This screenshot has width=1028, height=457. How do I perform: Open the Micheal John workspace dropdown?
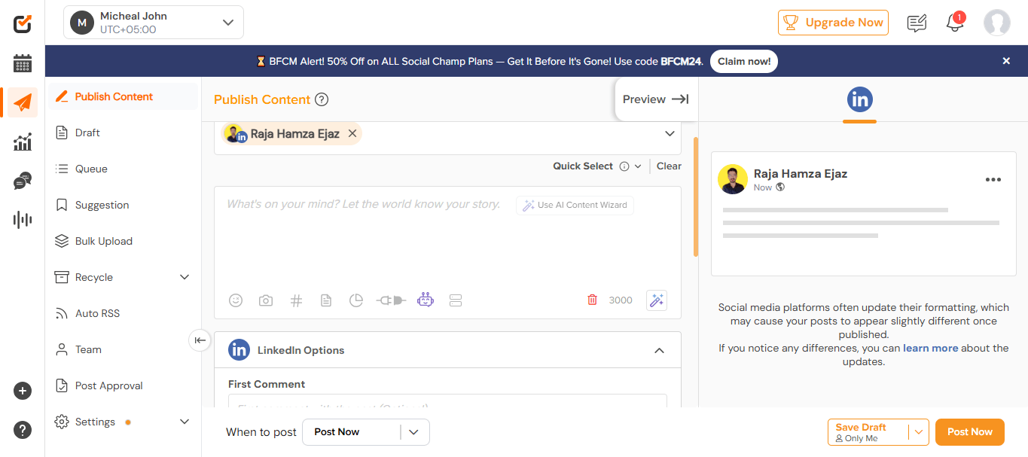coord(154,23)
